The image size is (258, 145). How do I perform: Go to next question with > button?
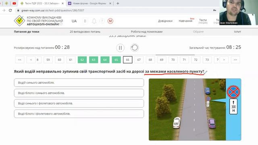224,60
